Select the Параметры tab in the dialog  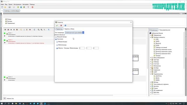pos(59,29)
